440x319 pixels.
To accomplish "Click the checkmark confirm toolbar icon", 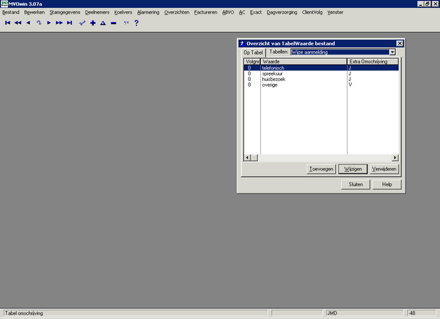I will tap(82, 23).
